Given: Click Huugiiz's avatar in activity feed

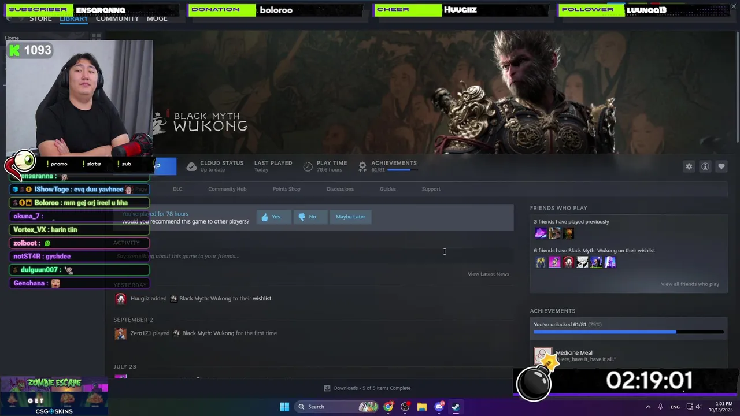Looking at the screenshot, I should [x=120, y=299].
